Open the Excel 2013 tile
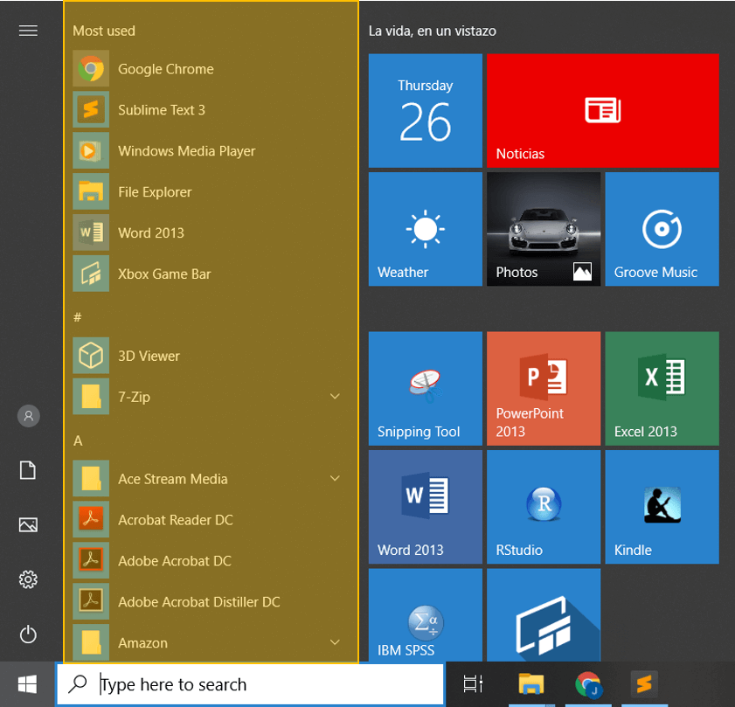735x707 pixels. (x=662, y=389)
